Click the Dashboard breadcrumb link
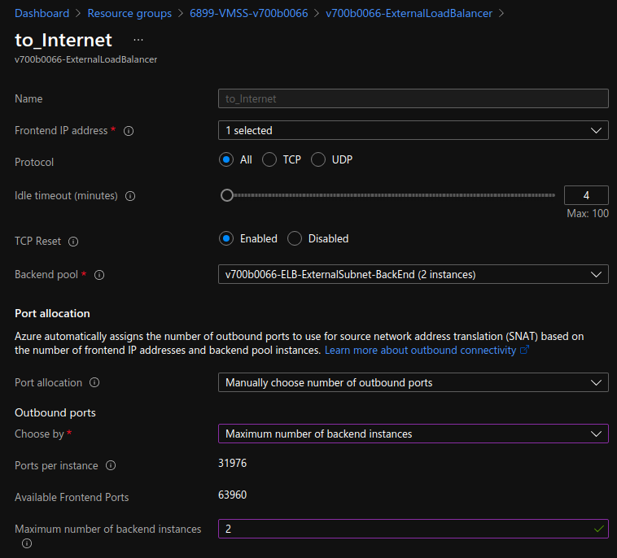The height and width of the screenshot is (558, 617). 42,13
